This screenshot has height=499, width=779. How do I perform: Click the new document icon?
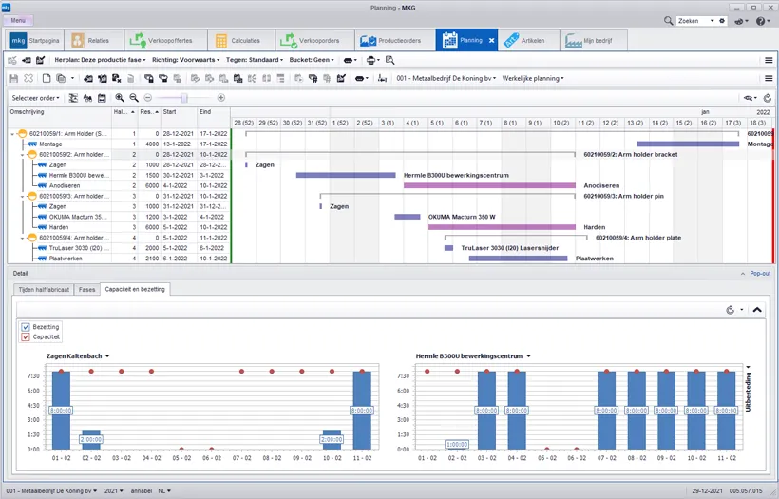47,79
